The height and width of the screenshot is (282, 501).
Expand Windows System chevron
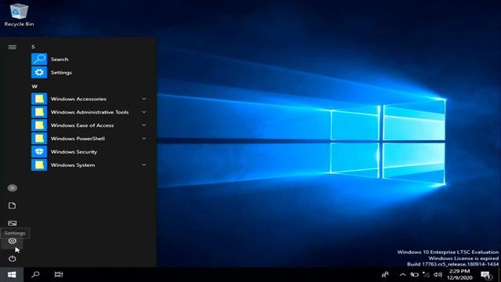[144, 165]
